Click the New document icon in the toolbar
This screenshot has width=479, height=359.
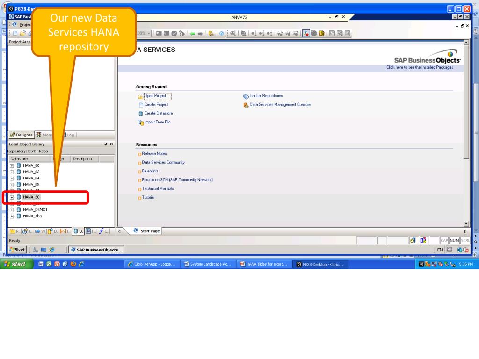coord(15,33)
